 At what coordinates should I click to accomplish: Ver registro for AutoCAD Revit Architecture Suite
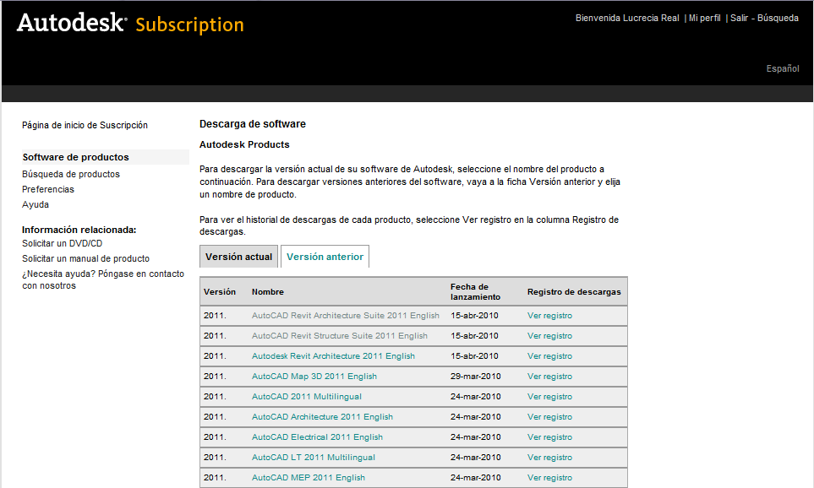click(549, 315)
